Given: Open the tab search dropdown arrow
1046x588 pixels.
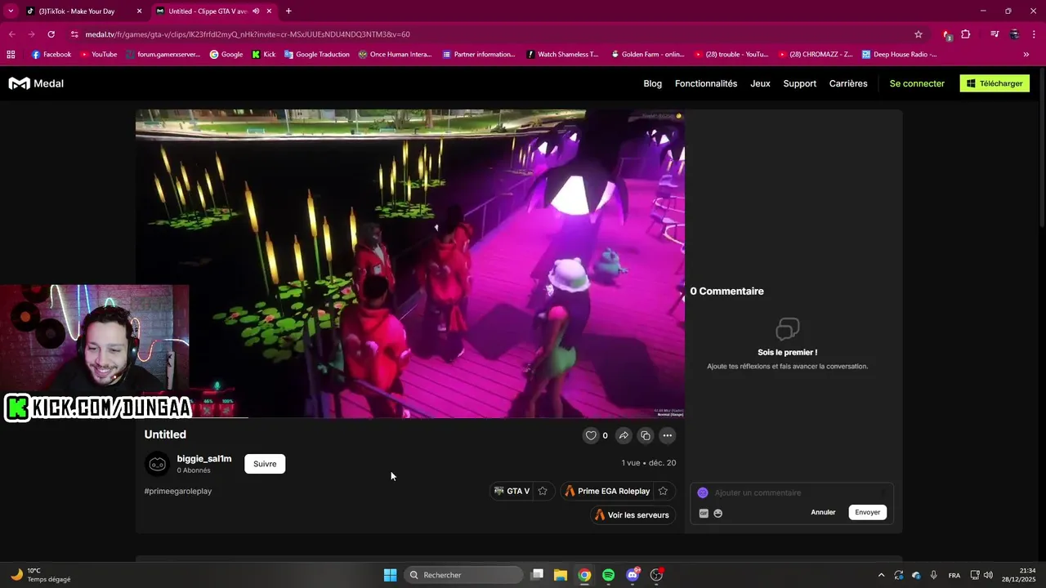Looking at the screenshot, I should [x=11, y=11].
